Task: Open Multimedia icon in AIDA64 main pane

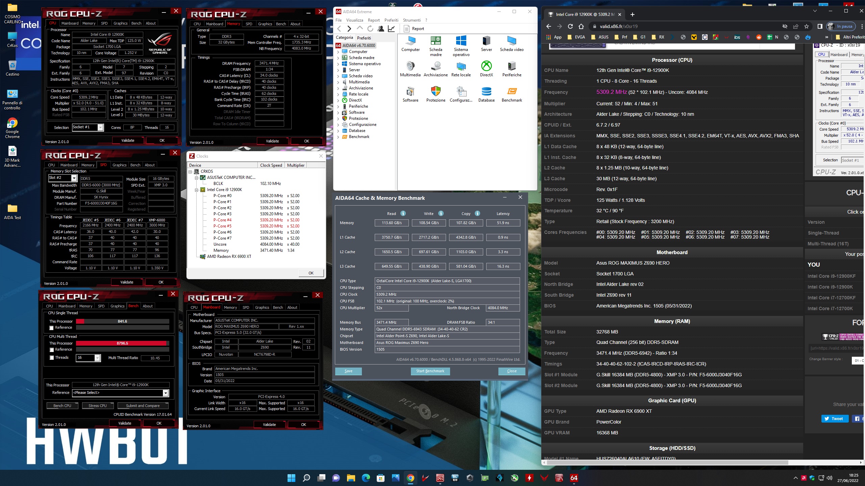Action: pos(410,69)
